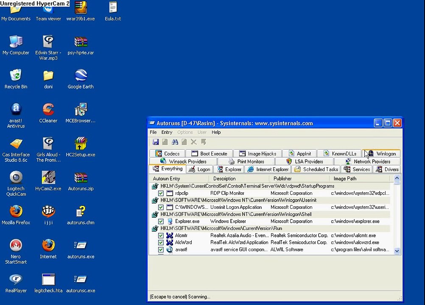Switch to the Scheduled Tasks tab
This screenshot has width=425, height=305.
(x=316, y=169)
